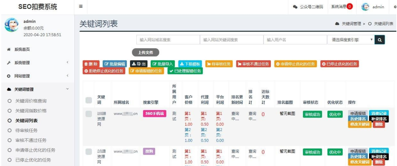
Task: Open 关键词指数价格 submenu item
Action: point(31,111)
